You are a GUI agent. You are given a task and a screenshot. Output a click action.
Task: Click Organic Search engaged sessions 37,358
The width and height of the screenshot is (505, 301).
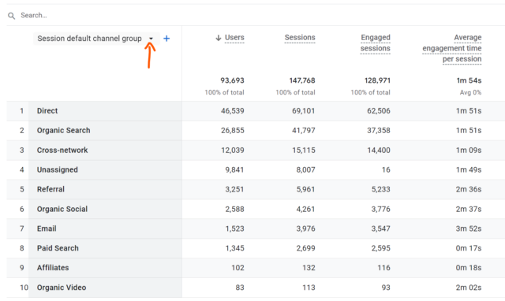[379, 131]
